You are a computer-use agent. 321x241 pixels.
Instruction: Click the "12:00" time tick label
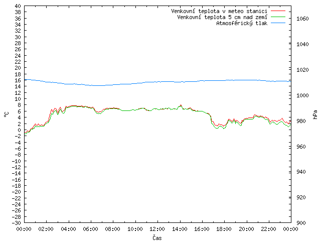pyautogui.click(x=157, y=229)
